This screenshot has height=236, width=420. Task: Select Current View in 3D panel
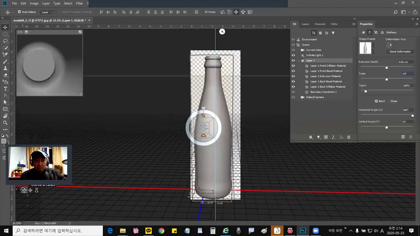314,50
